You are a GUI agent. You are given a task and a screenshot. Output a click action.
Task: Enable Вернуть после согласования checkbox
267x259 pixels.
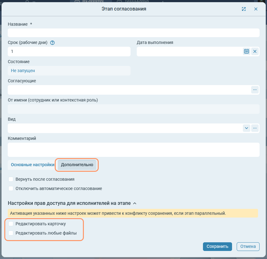[11, 179]
